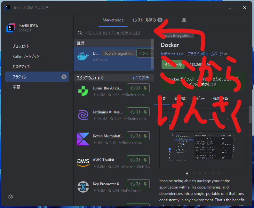Open the plugin settings gear beside tabs
Viewport: 254px width, 208px height.
pyautogui.click(x=184, y=20)
